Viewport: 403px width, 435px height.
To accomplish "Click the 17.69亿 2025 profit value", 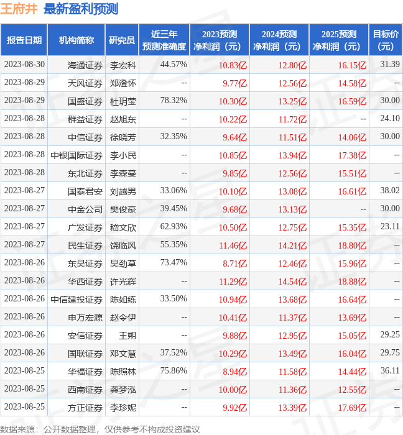I will click(x=352, y=408).
